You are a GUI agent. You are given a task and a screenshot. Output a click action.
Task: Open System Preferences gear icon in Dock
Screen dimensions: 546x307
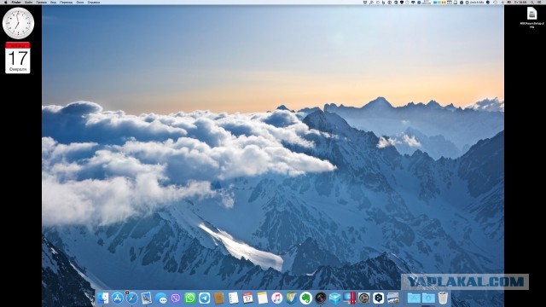coord(364,298)
